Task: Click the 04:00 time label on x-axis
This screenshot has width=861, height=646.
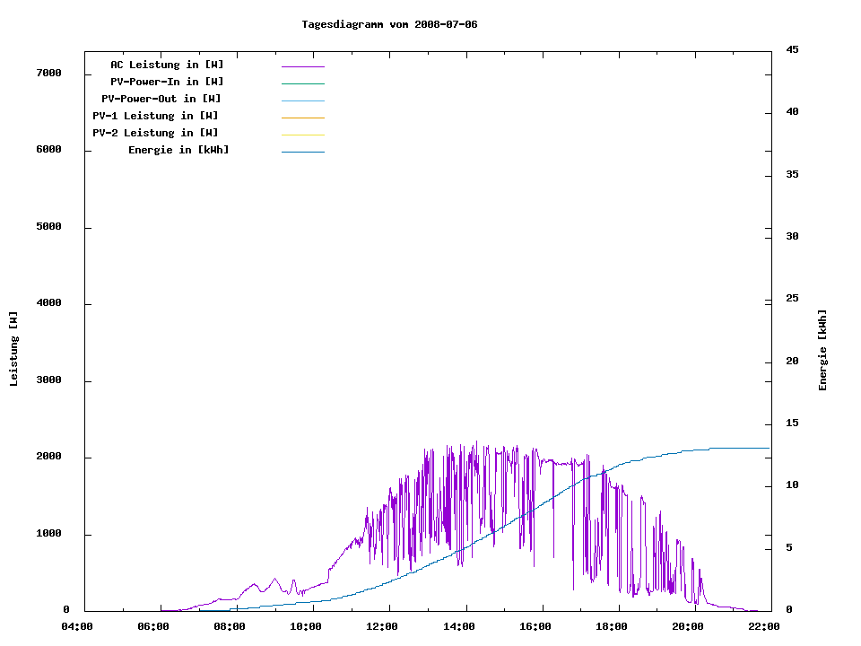Action: pyautogui.click(x=76, y=626)
